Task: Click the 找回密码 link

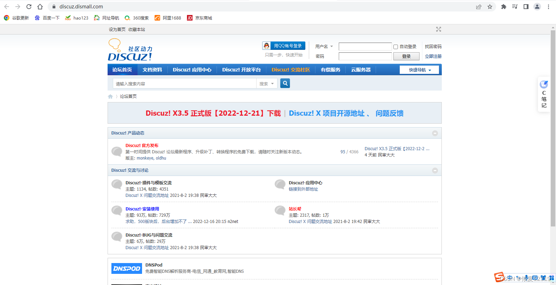Action: [x=433, y=46]
